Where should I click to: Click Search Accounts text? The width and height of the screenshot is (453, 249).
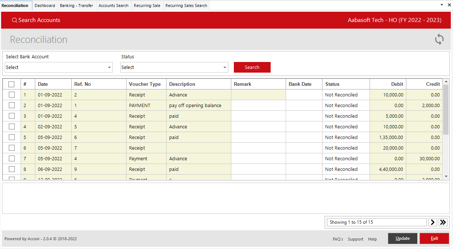[39, 20]
